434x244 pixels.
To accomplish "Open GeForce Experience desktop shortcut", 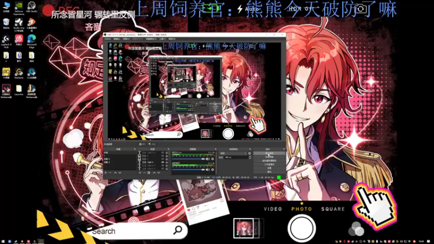I will tap(18, 8).
